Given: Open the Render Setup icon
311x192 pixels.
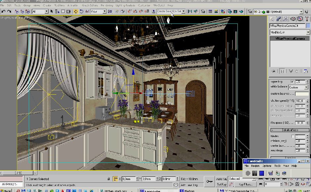Looking at the screenshot, I should pos(230,12).
